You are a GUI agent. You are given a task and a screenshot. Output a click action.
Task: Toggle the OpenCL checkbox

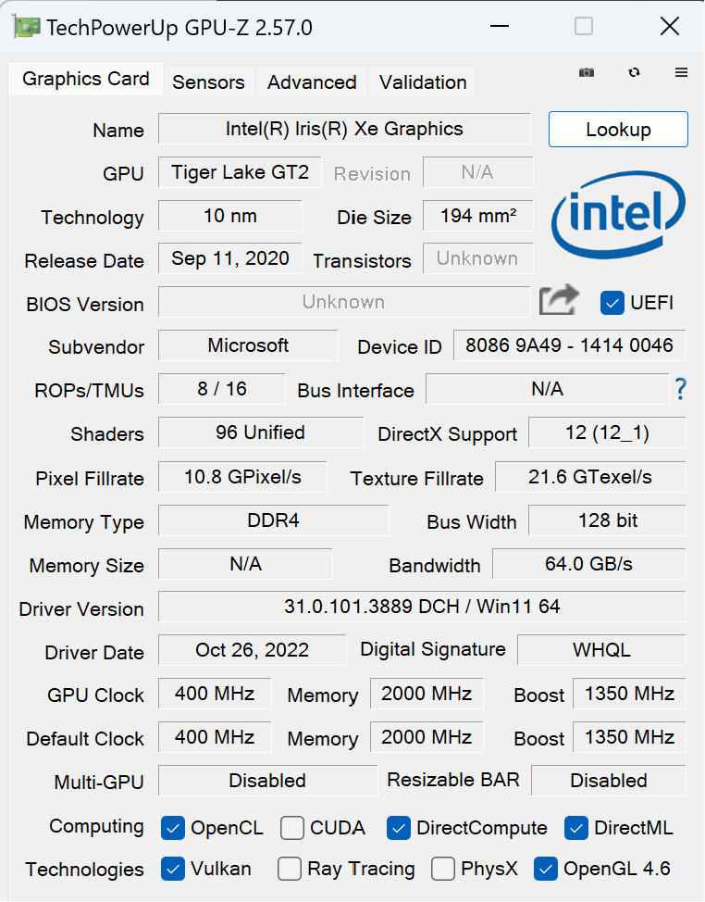coord(173,828)
